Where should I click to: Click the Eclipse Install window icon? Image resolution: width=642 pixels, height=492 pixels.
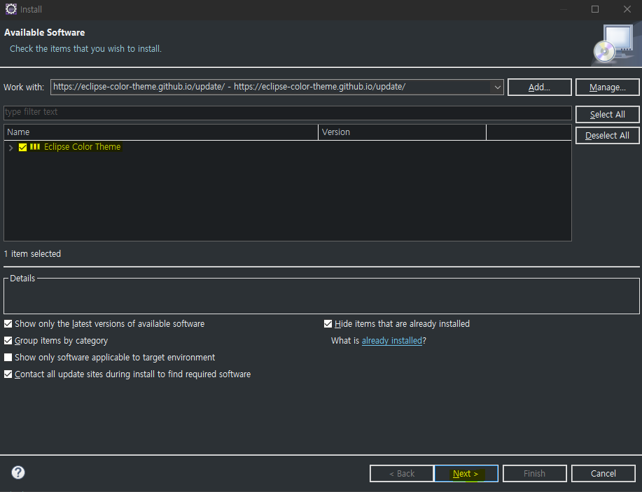point(11,9)
